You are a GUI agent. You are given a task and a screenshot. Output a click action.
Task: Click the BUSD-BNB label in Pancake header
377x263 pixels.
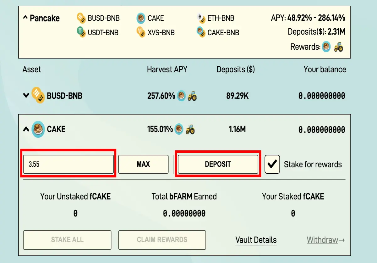pyautogui.click(x=104, y=18)
